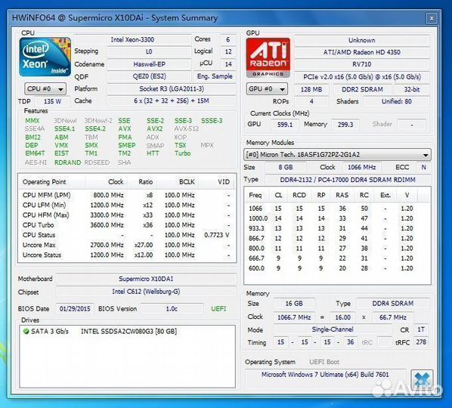Select the 800.0 frequency timing row
Screen dimensions: 452x408
tap(337, 249)
